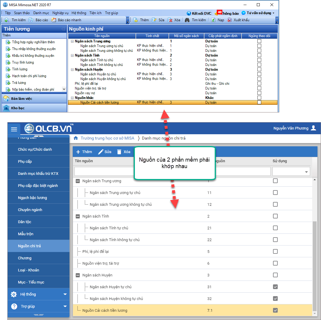This screenshot has height=320, width=321.
Task: Click Khấu trừ không thường xuyên icon
Action: click(8, 56)
